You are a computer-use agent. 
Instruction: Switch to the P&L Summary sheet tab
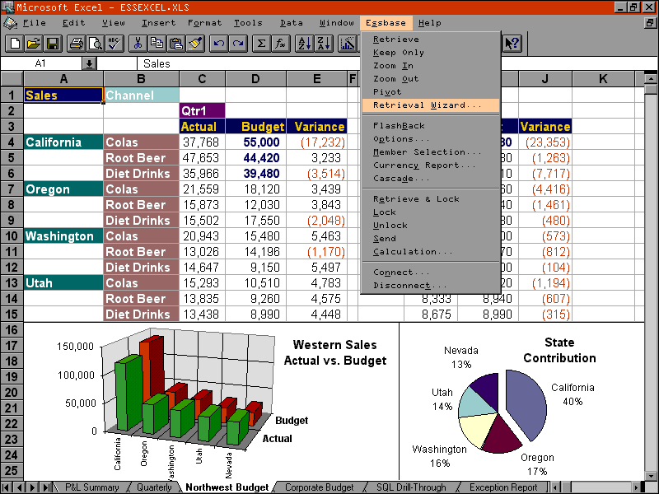92,487
